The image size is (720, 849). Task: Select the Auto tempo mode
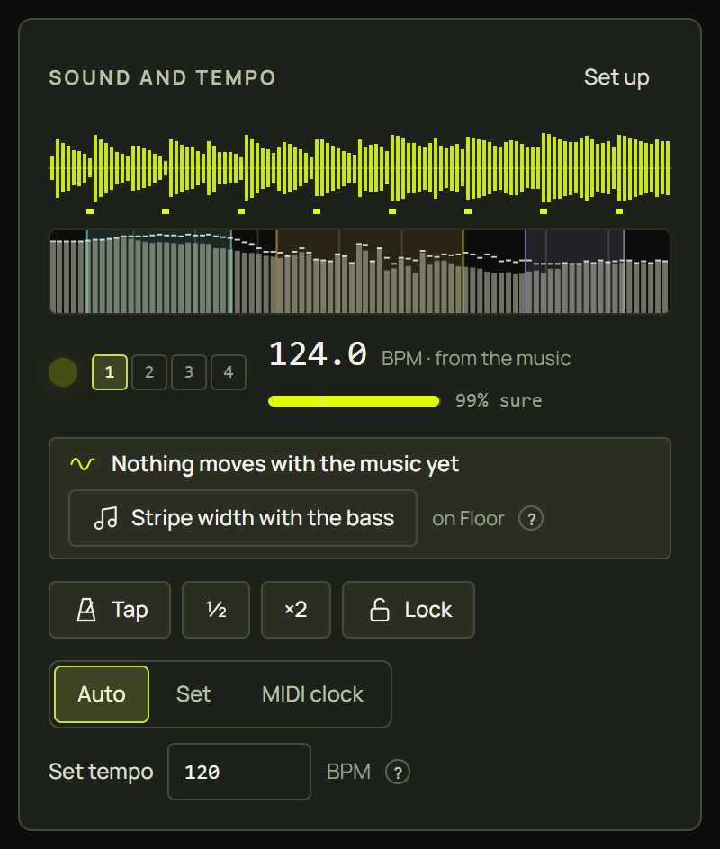102,694
